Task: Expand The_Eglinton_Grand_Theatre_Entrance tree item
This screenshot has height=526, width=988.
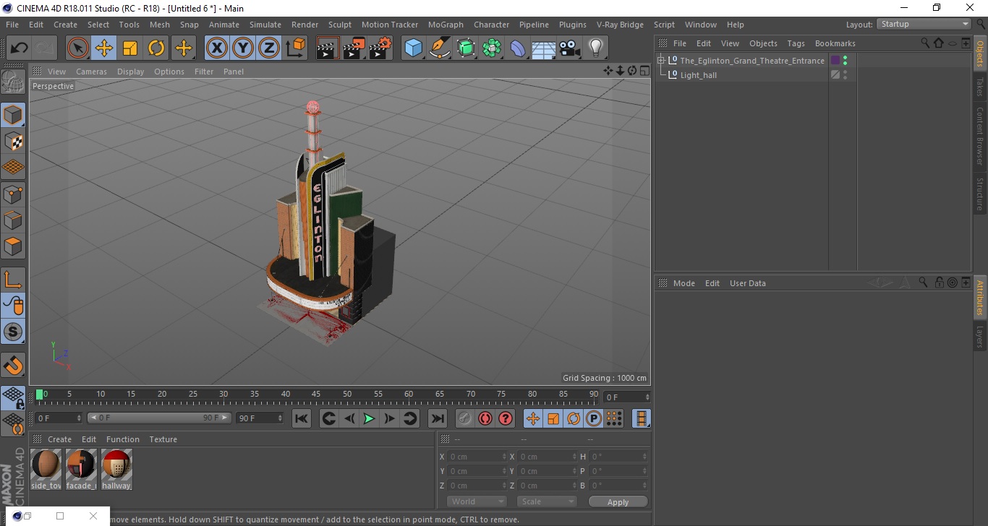Action: [660, 61]
